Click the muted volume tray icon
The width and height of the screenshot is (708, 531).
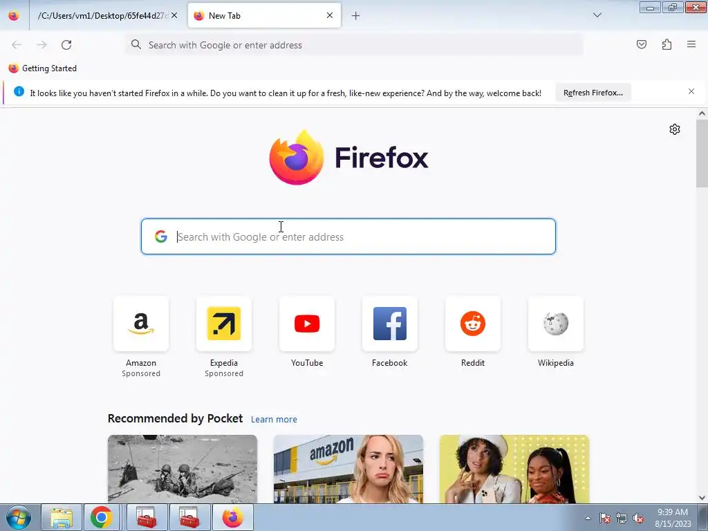coord(638,519)
